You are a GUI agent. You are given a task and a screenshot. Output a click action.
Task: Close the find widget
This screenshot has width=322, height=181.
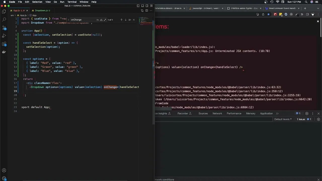(134, 20)
